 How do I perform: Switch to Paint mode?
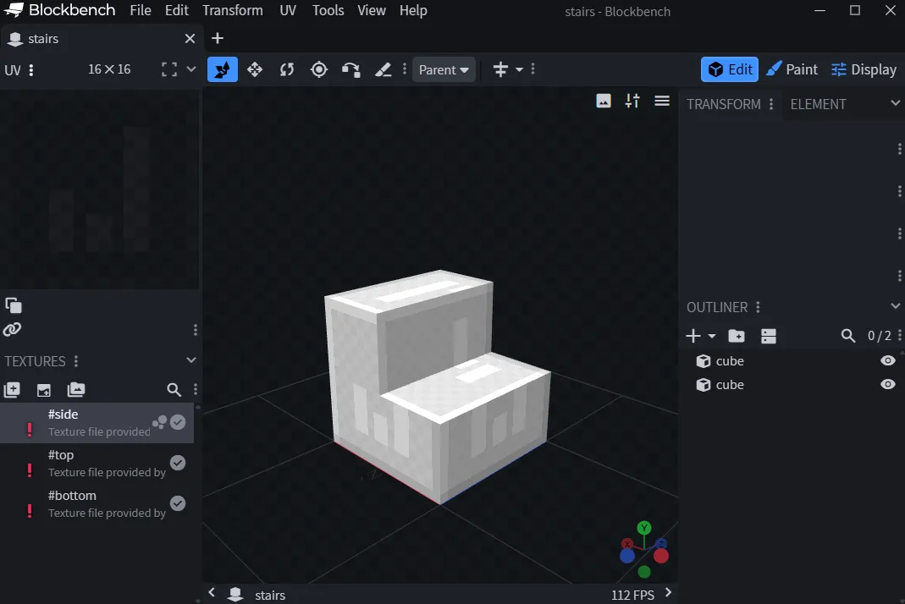792,69
